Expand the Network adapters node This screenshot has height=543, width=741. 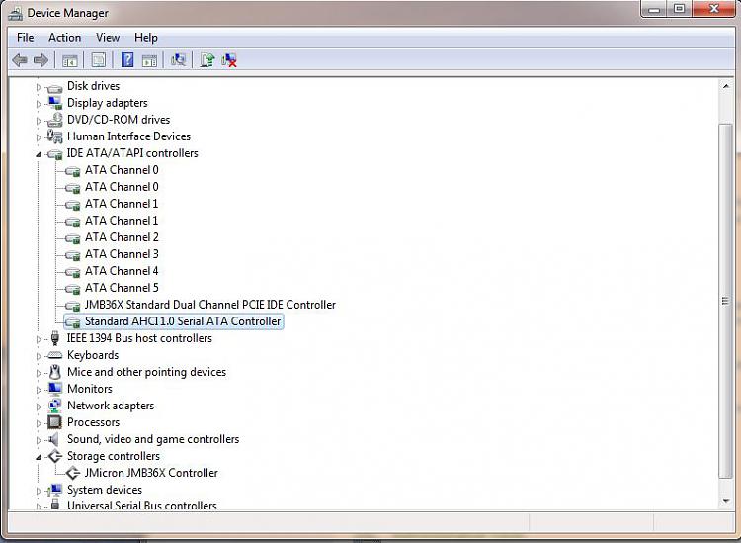point(39,407)
